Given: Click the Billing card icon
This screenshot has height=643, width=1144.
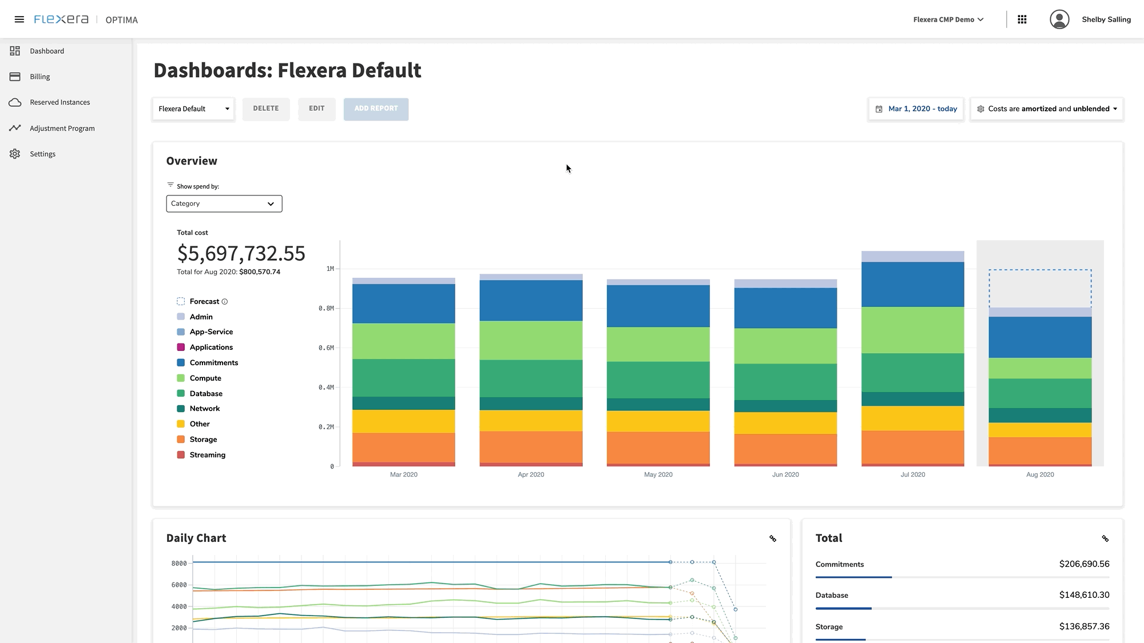Looking at the screenshot, I should [15, 77].
